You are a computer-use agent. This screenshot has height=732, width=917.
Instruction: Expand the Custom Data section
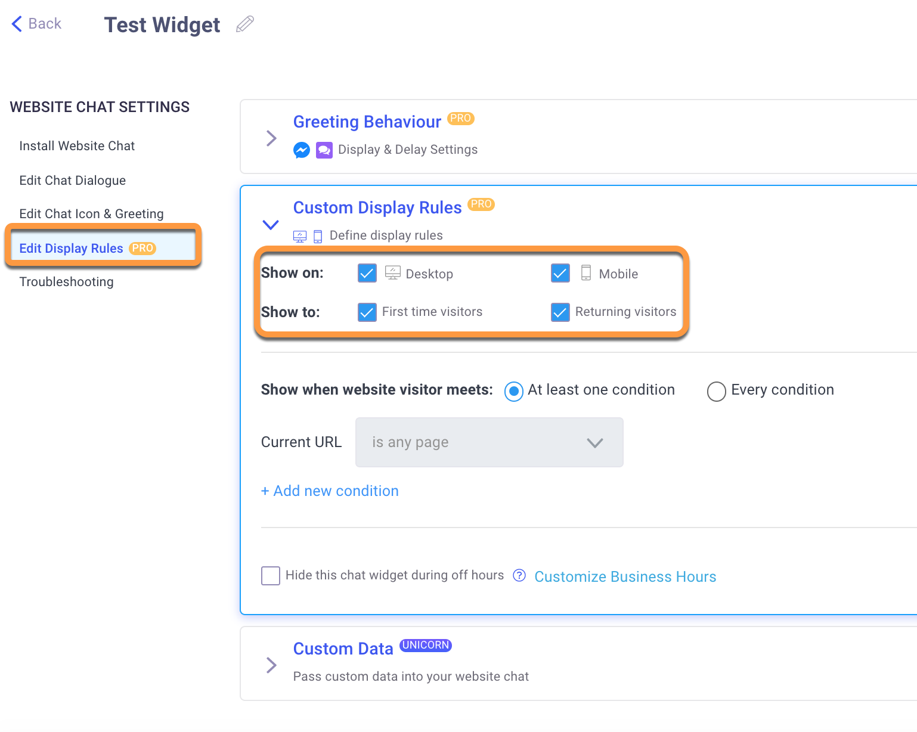pyautogui.click(x=271, y=665)
